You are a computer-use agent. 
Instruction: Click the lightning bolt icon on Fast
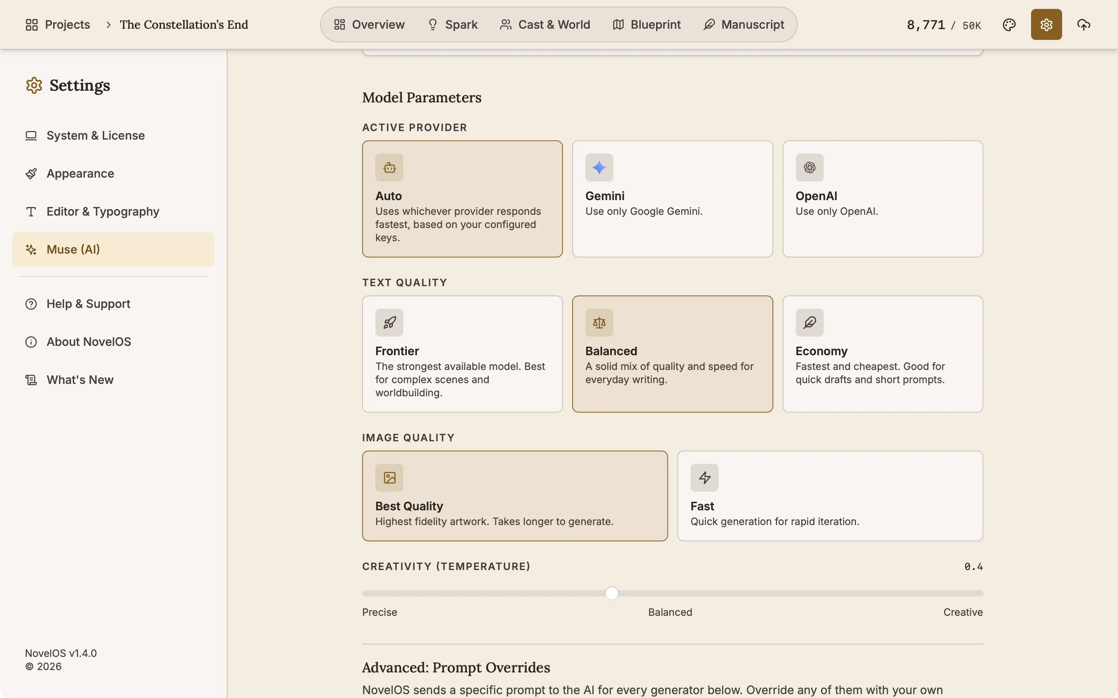tap(704, 478)
